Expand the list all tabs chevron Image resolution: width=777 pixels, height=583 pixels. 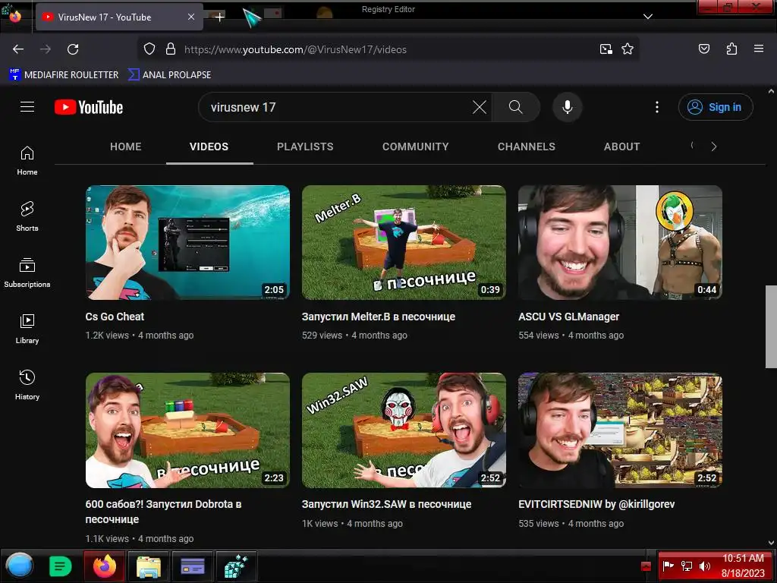(x=648, y=17)
